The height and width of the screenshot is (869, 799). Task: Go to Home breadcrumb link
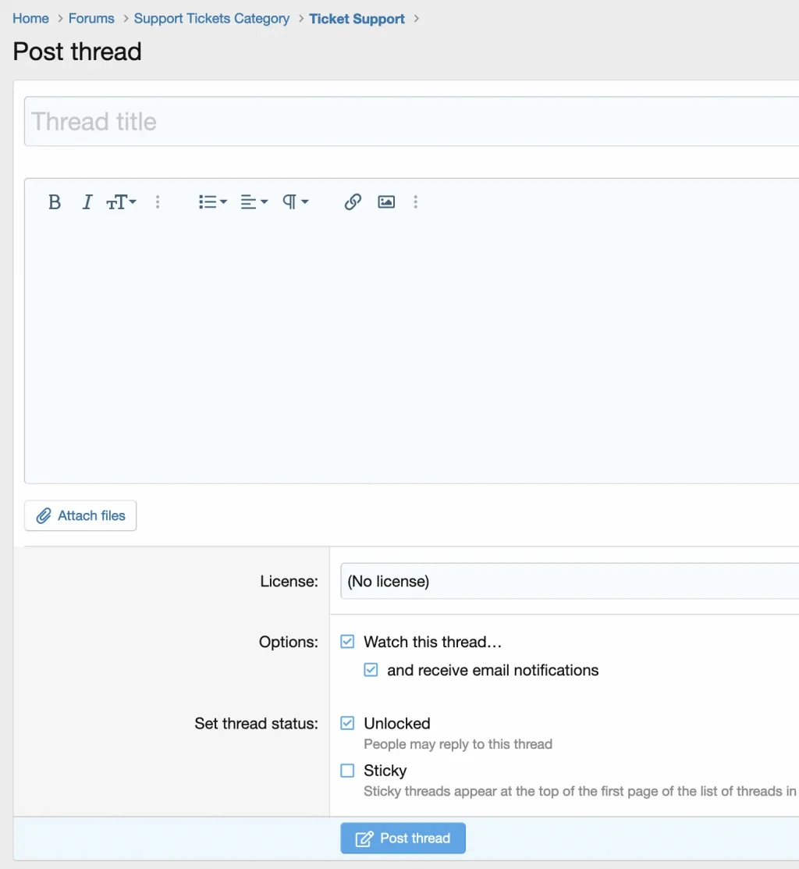point(31,18)
